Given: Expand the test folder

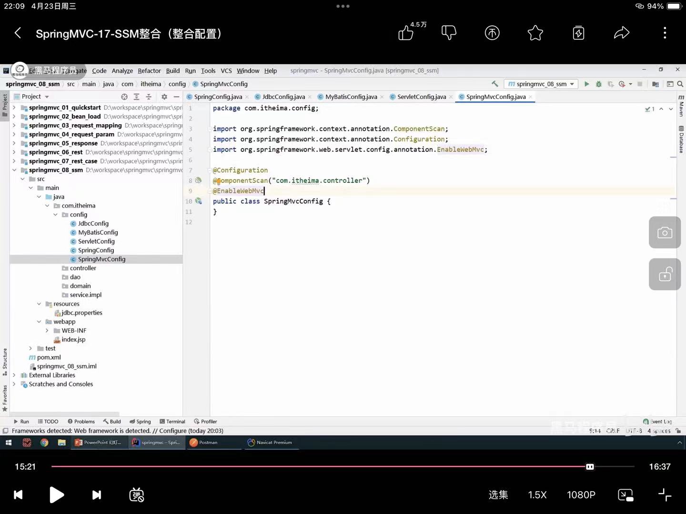Looking at the screenshot, I should coord(31,348).
